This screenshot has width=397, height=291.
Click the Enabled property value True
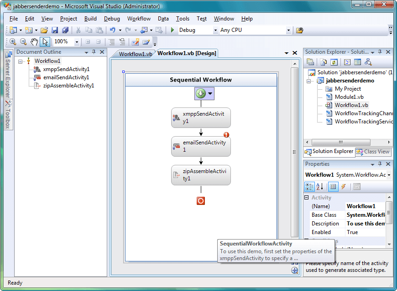pyautogui.click(x=365, y=232)
